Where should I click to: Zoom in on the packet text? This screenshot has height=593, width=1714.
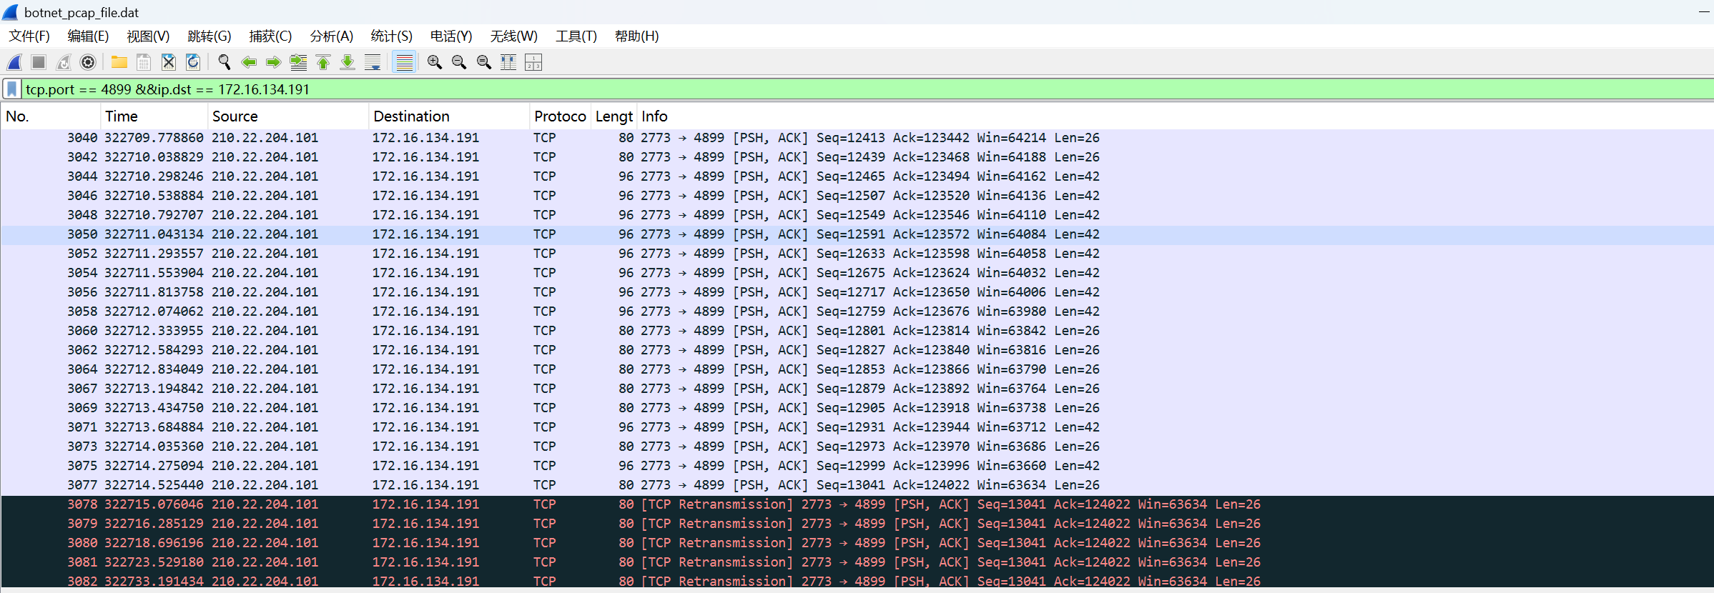click(x=434, y=62)
